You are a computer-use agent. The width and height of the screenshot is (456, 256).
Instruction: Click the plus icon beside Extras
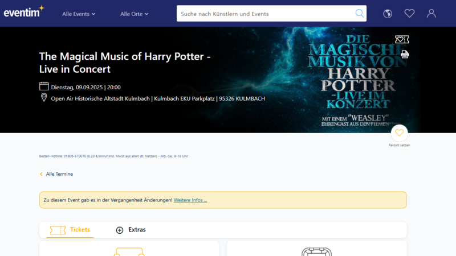(120, 230)
